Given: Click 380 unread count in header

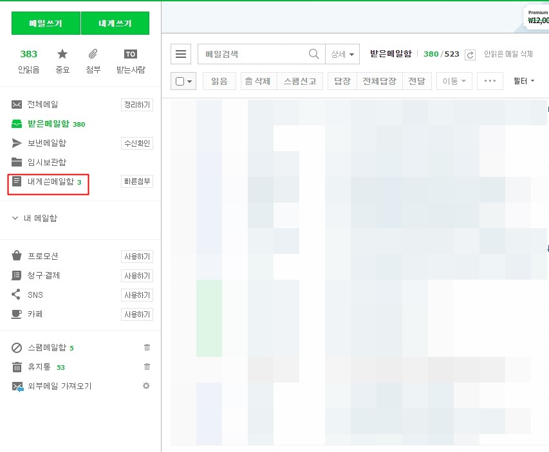Looking at the screenshot, I should pos(431,54).
